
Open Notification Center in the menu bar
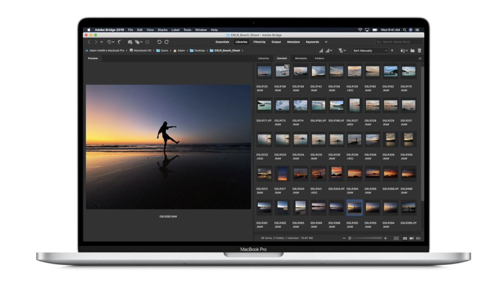click(417, 30)
